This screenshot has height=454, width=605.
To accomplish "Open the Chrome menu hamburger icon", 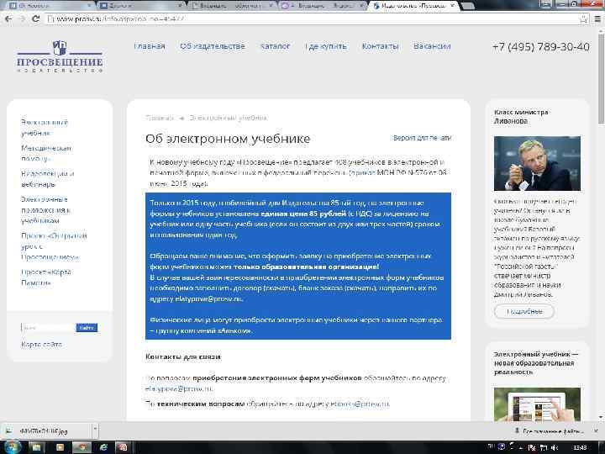I will [597, 18].
